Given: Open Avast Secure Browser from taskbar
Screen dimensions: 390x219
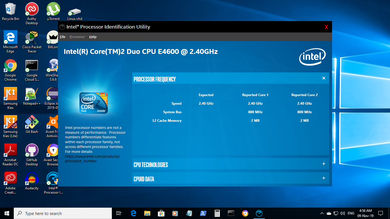Looking at the screenshot, I should (245, 213).
